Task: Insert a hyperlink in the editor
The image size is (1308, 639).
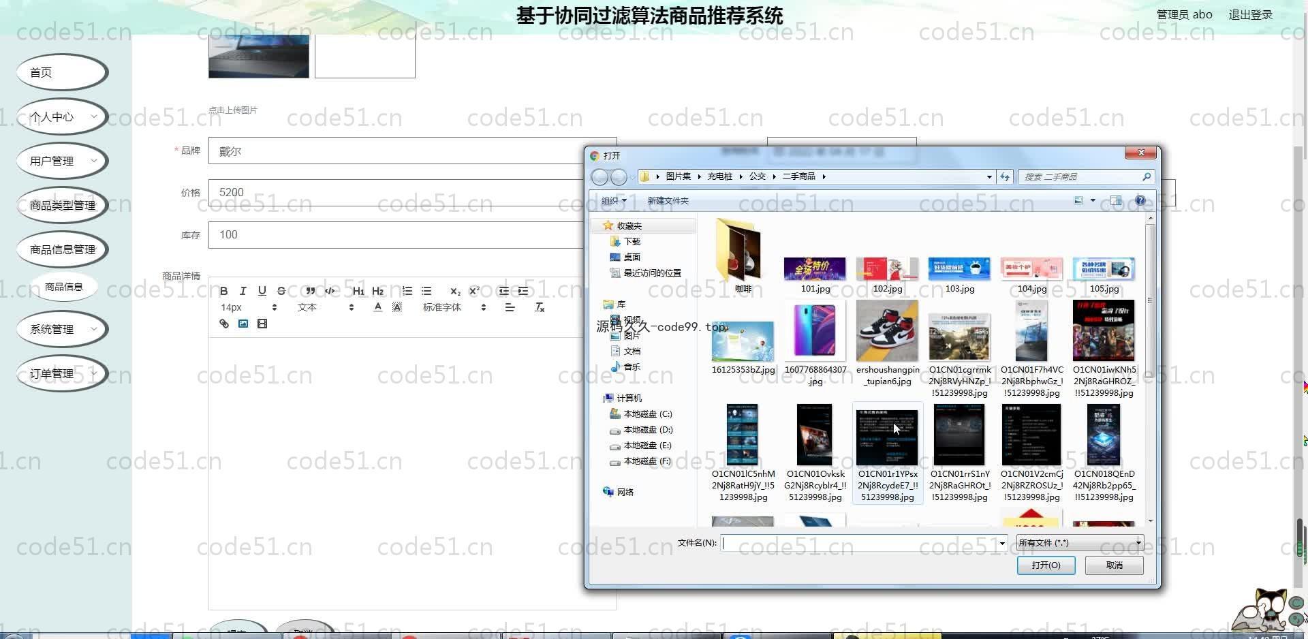Action: click(223, 324)
